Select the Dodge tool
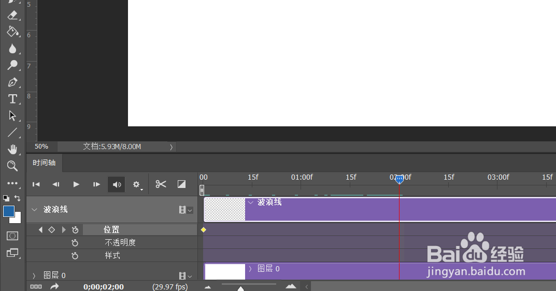The height and width of the screenshot is (291, 556). (12, 65)
